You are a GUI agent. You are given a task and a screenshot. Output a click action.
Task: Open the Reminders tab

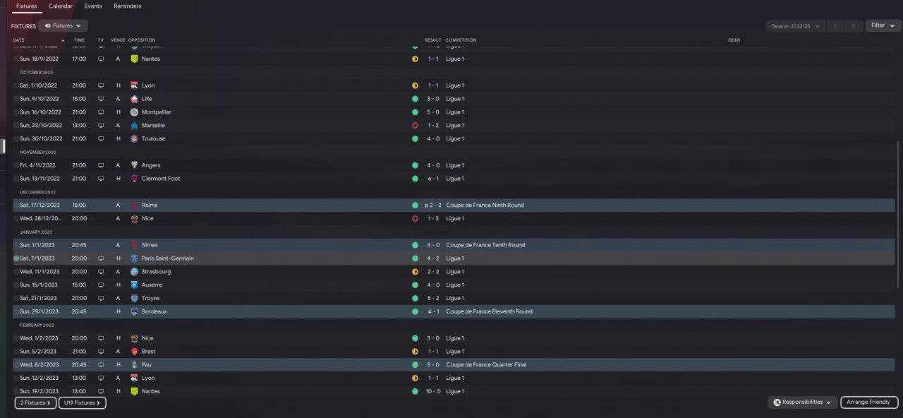click(x=128, y=6)
